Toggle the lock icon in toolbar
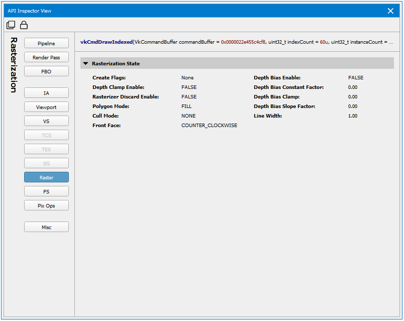The width and height of the screenshot is (404, 321). 24,25
